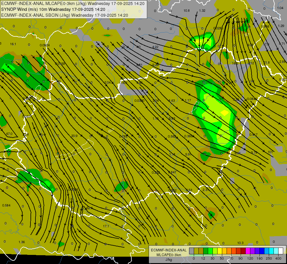The height and width of the screenshot is (264, 287).
Task: Click the dark red legend swatch
Action: 243,251
